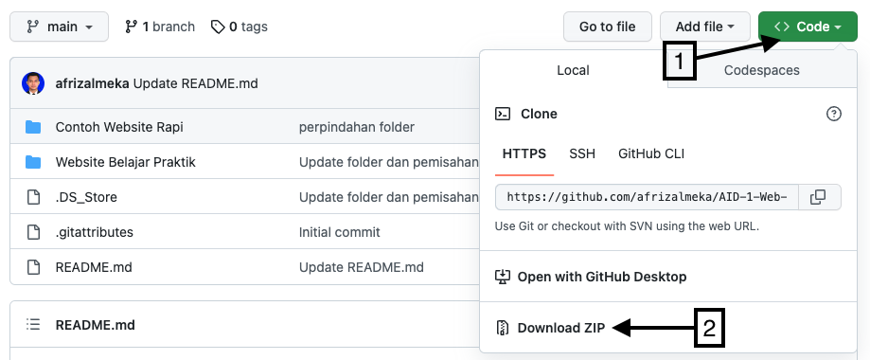Click the folder icon beside Website Belajar Praktik
Image resolution: width=870 pixels, height=360 pixels.
[x=33, y=162]
